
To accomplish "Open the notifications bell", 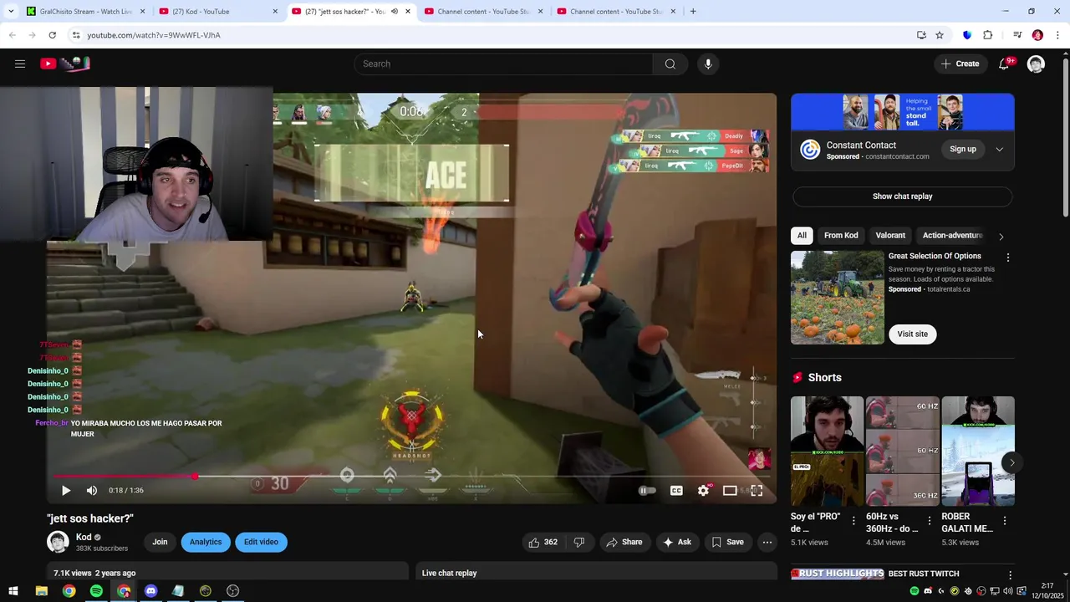I will [x=1004, y=64].
